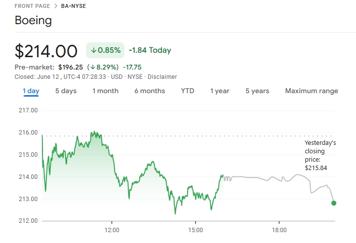Screen dimensions: 356x243
Task: Click the $214.00 current price
Action: (x=46, y=51)
